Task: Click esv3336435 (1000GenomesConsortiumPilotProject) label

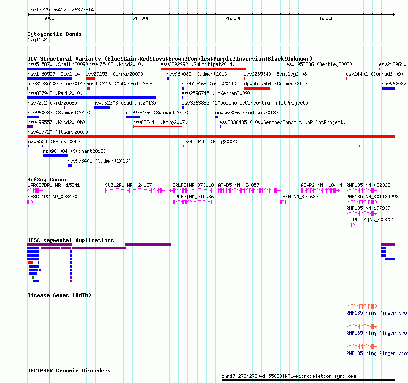Action: click(x=282, y=122)
